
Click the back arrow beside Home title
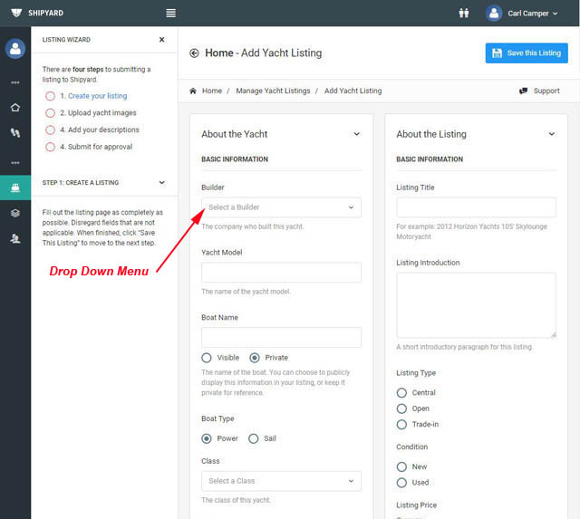point(194,53)
